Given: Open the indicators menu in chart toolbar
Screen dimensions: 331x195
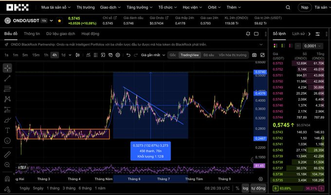Looking at the screenshot, I should tap(88, 55).
